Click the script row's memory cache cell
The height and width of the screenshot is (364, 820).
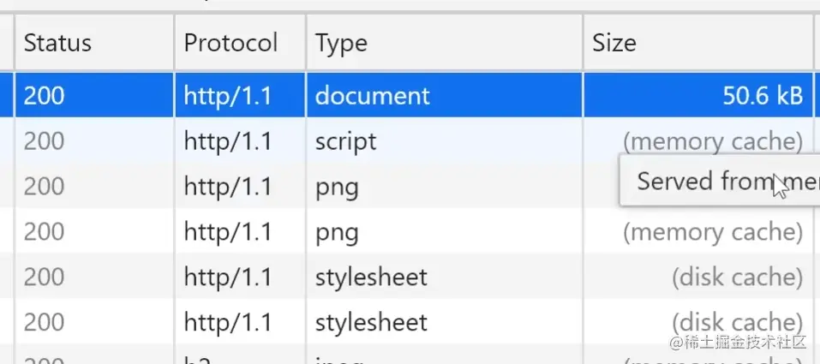pos(712,141)
